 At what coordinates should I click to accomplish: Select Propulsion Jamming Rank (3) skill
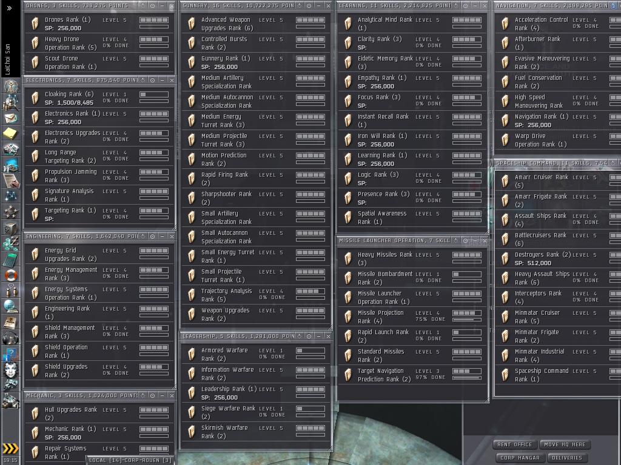coord(99,176)
